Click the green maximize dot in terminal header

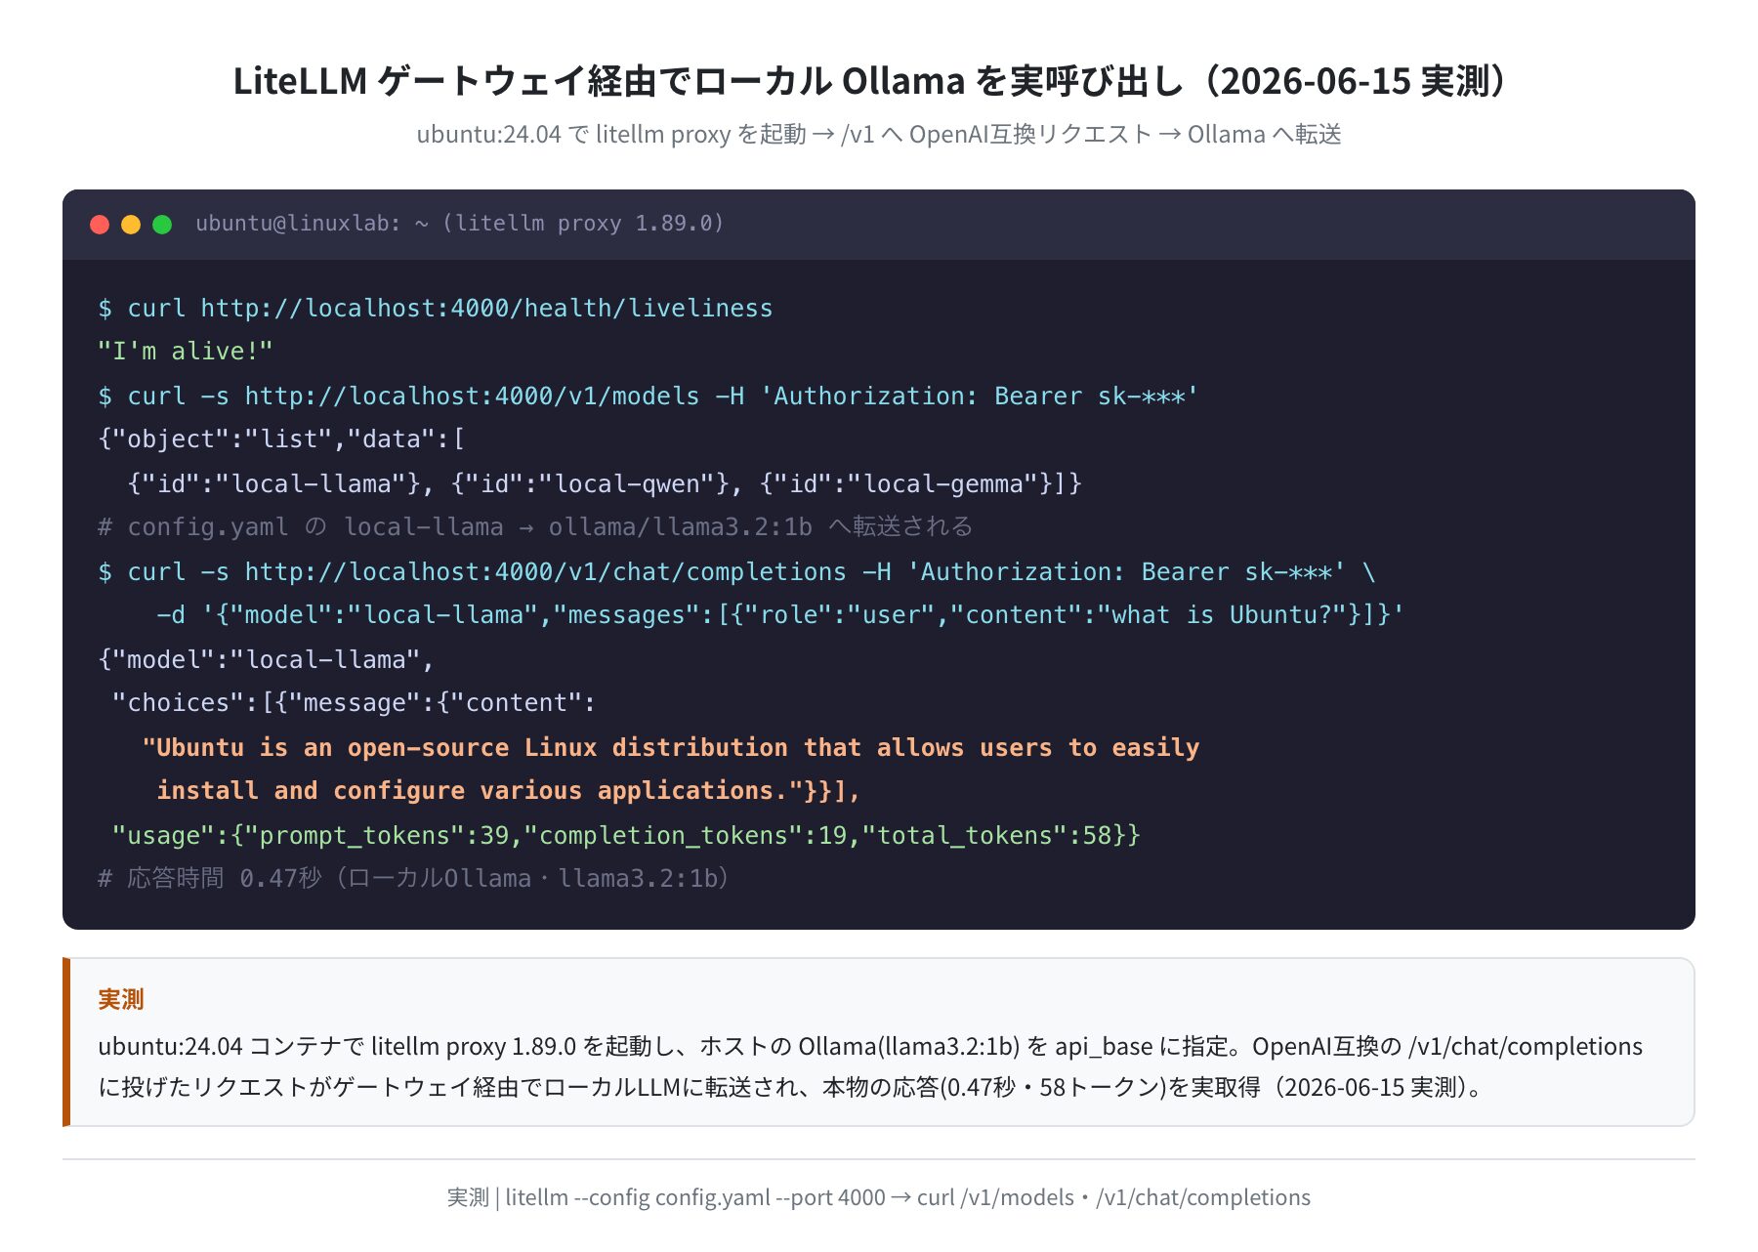pos(162,225)
